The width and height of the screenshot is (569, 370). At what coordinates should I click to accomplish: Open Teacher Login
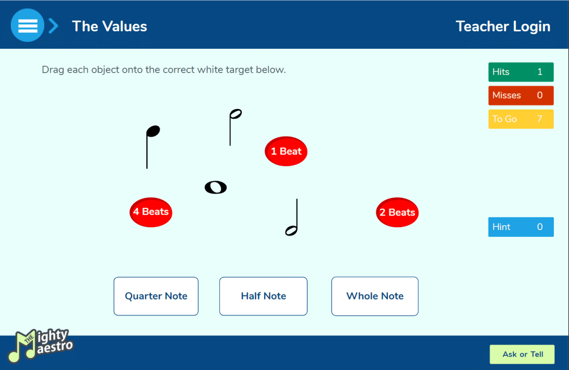[503, 26]
